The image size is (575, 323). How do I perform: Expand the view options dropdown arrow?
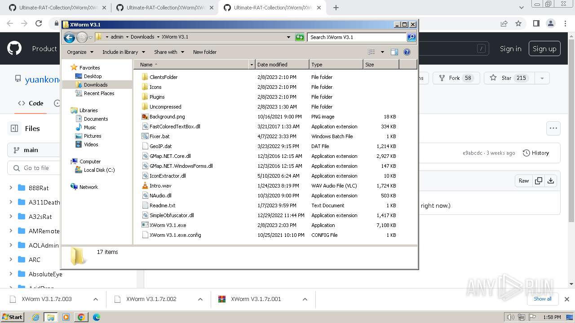click(382, 52)
